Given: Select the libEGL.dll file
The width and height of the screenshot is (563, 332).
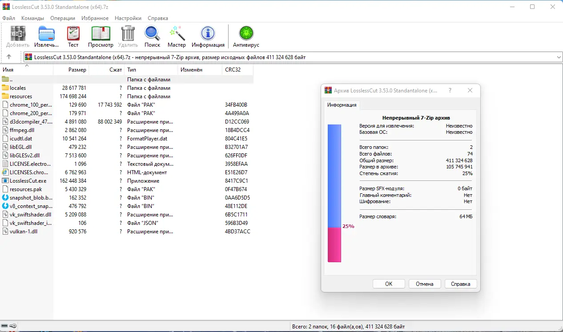Looking at the screenshot, I should click(x=20, y=147).
